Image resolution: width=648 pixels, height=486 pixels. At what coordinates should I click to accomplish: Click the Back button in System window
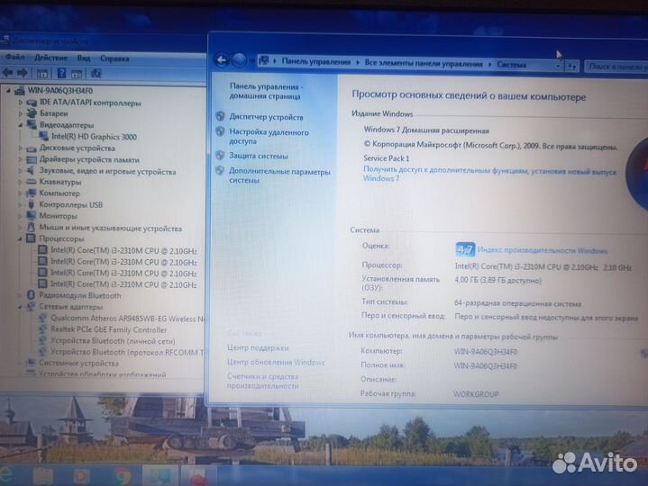click(222, 60)
